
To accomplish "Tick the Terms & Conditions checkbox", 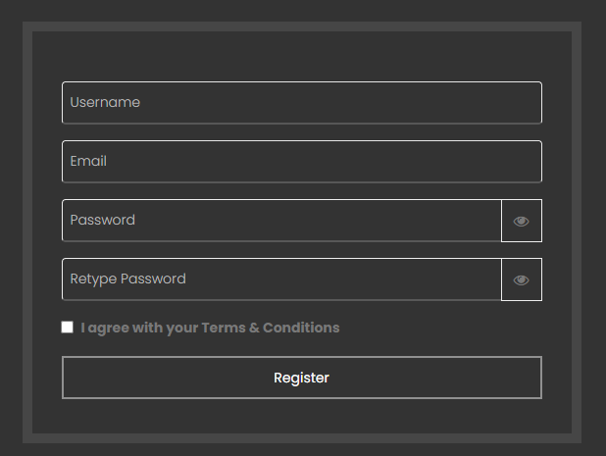I will pyautogui.click(x=68, y=327).
